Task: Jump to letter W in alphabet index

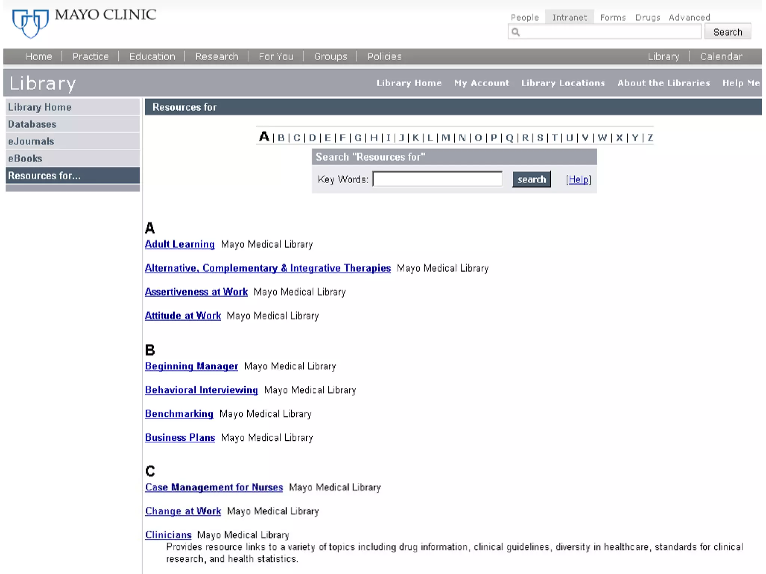Action: [x=602, y=138]
